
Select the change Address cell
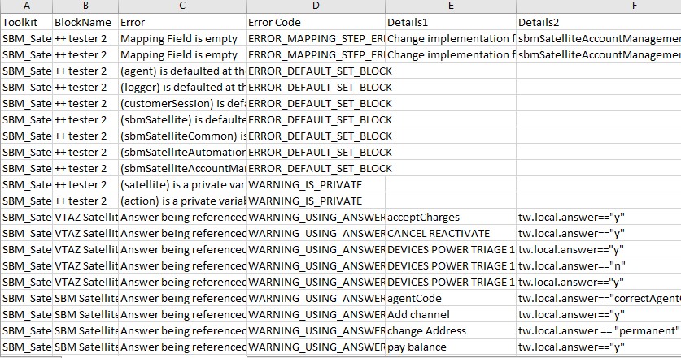pos(450,330)
